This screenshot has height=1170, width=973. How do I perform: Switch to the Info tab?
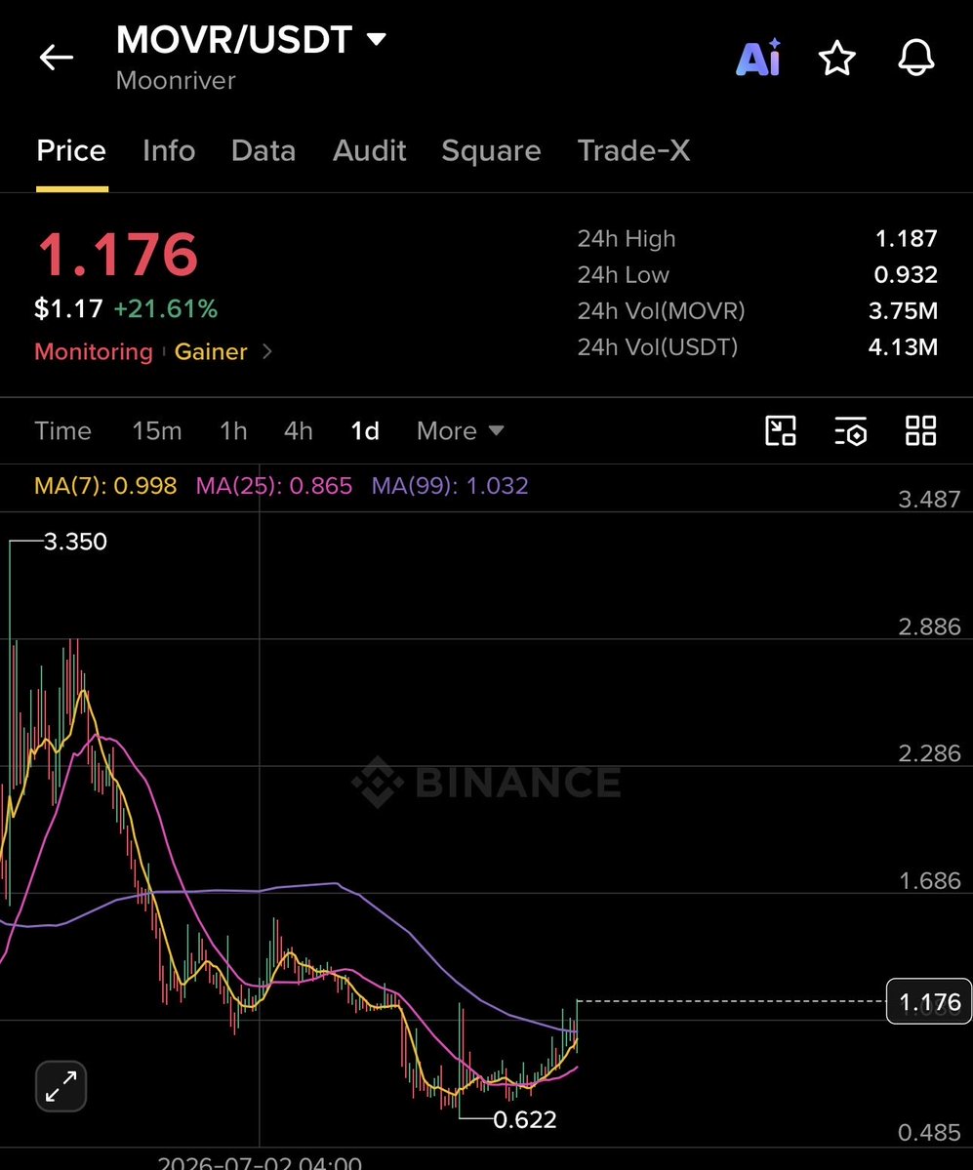(x=170, y=150)
